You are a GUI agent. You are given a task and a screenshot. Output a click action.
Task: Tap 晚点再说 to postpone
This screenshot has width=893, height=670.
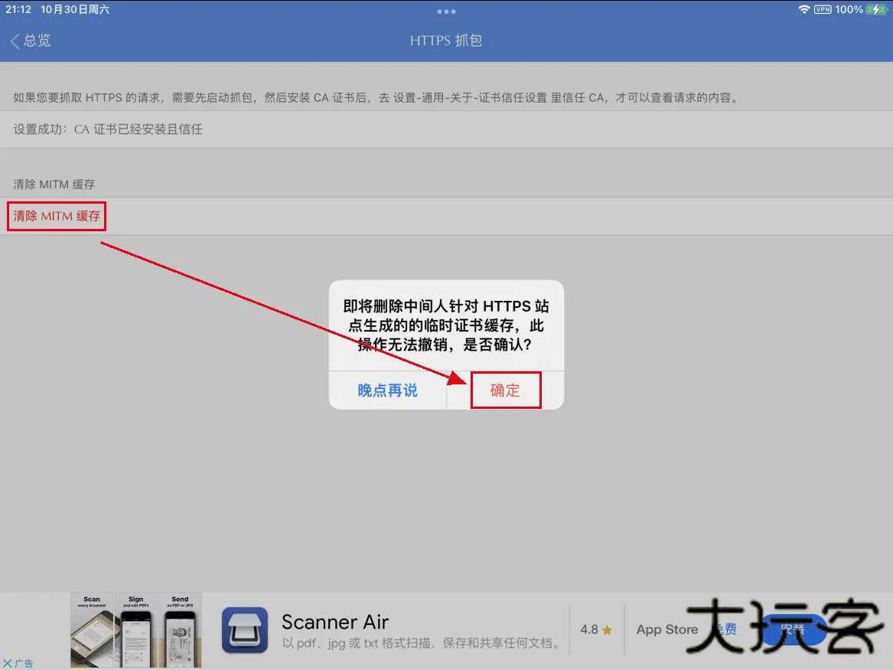(388, 391)
